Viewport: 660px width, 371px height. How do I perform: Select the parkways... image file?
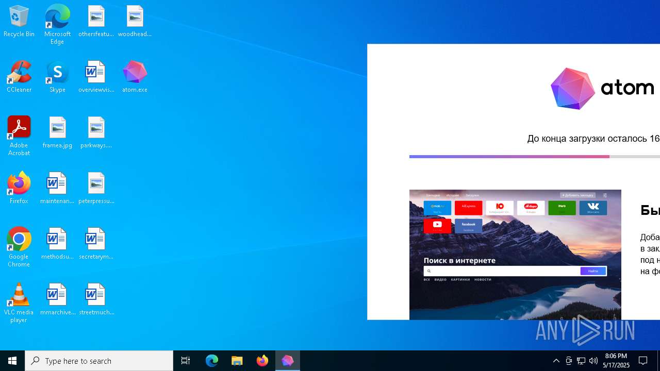[x=96, y=133]
